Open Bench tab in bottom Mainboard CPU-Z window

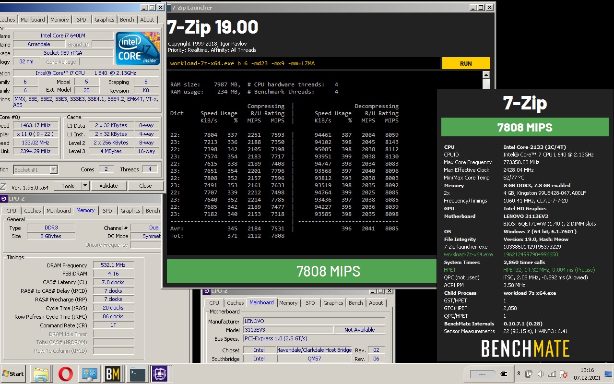click(x=356, y=303)
